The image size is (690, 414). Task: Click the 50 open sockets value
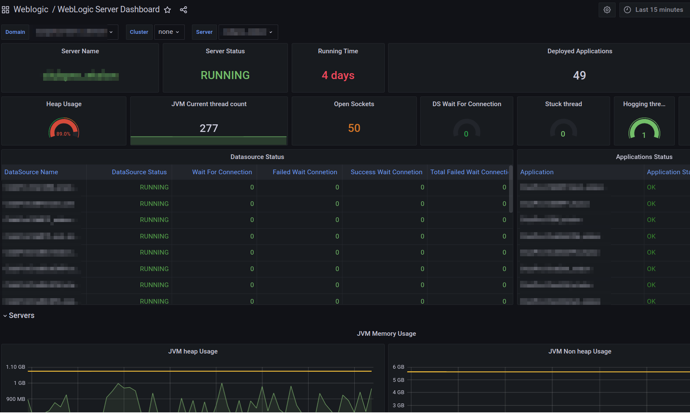[354, 128]
